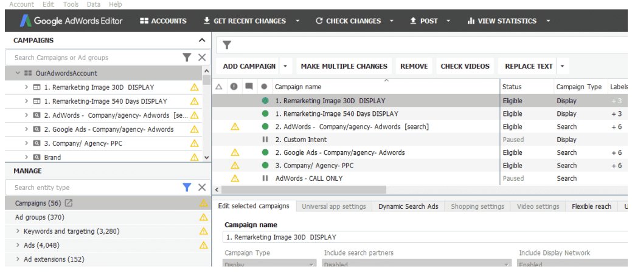Screen dimensions: 632x272
Task: Click the horizontal scrollbar of campaign table
Action: coord(304,189)
